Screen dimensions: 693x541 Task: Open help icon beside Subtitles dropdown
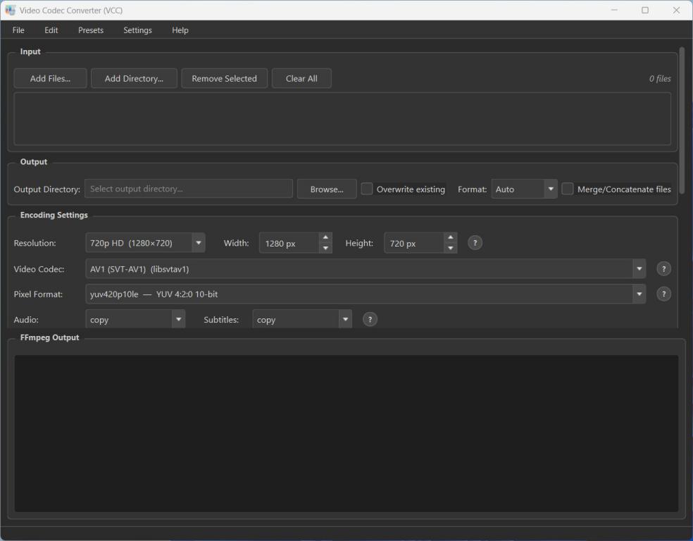(370, 319)
